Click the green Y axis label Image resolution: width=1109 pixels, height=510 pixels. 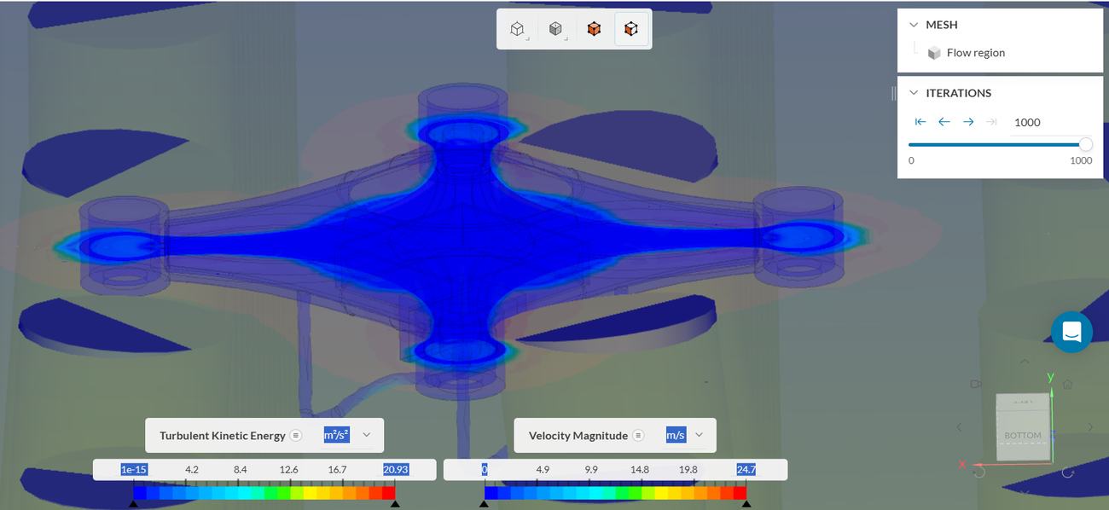[x=1050, y=377]
